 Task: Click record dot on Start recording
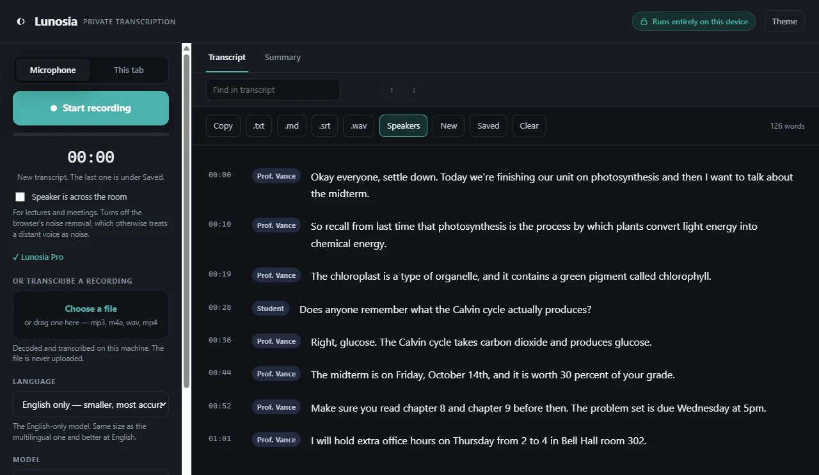pyautogui.click(x=54, y=108)
